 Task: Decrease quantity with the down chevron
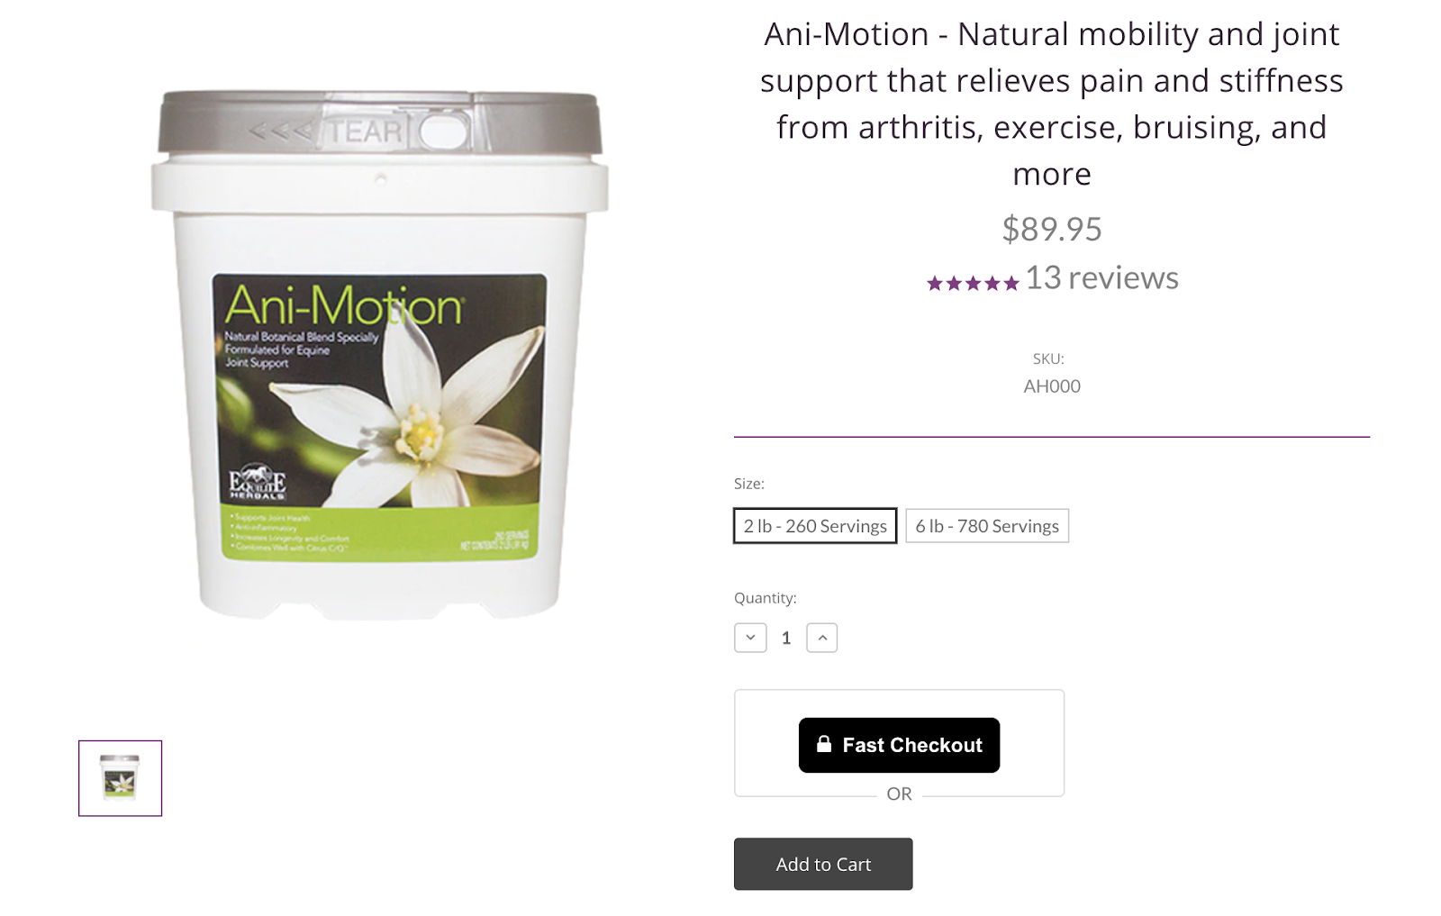(x=750, y=638)
